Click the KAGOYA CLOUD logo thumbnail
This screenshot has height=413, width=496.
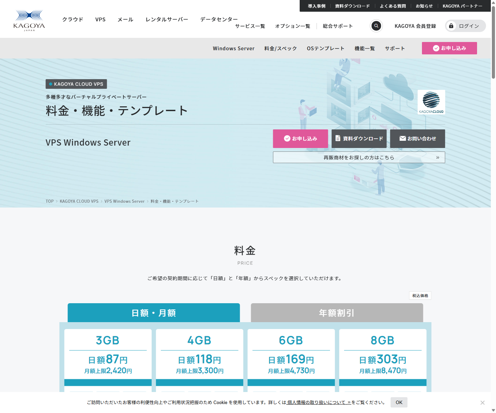[431, 102]
